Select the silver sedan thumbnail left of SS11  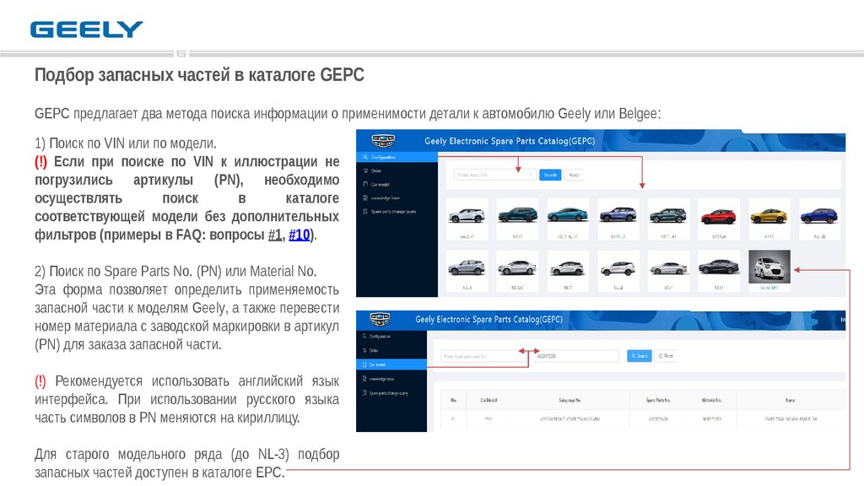[668, 267]
